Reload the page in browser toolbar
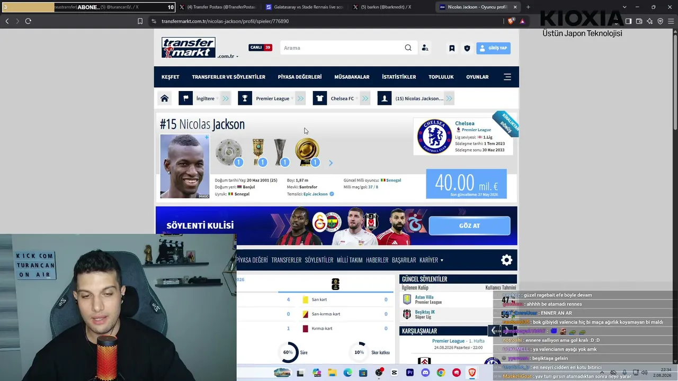 click(x=28, y=21)
